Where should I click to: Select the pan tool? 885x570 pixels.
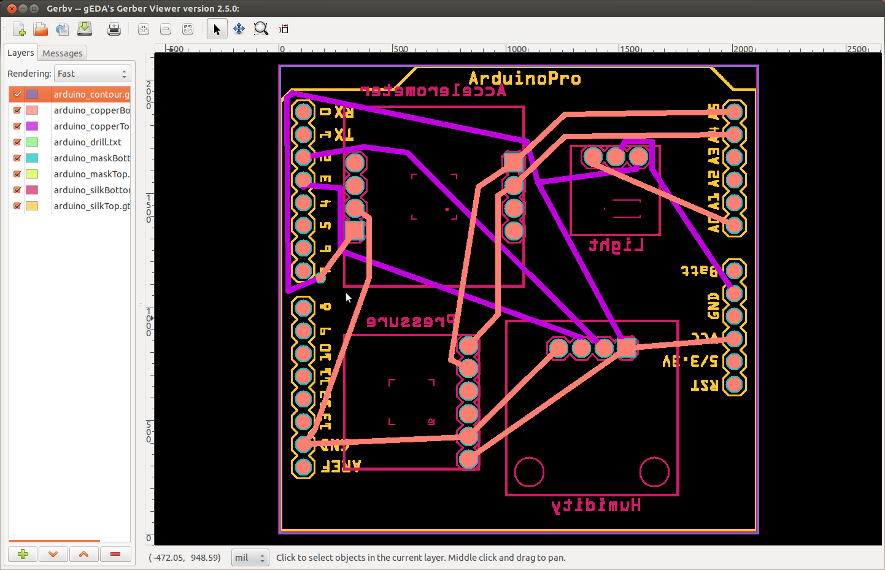[239, 29]
